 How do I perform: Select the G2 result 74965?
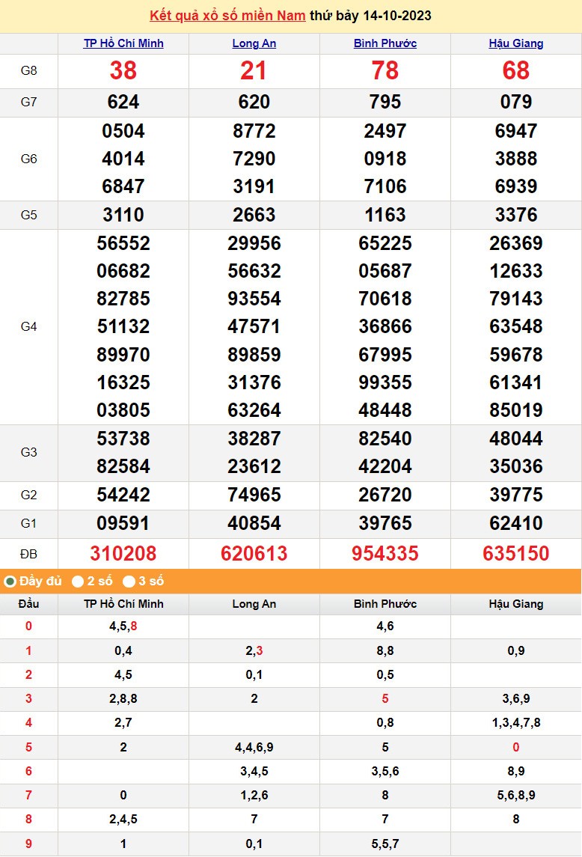coord(254,495)
